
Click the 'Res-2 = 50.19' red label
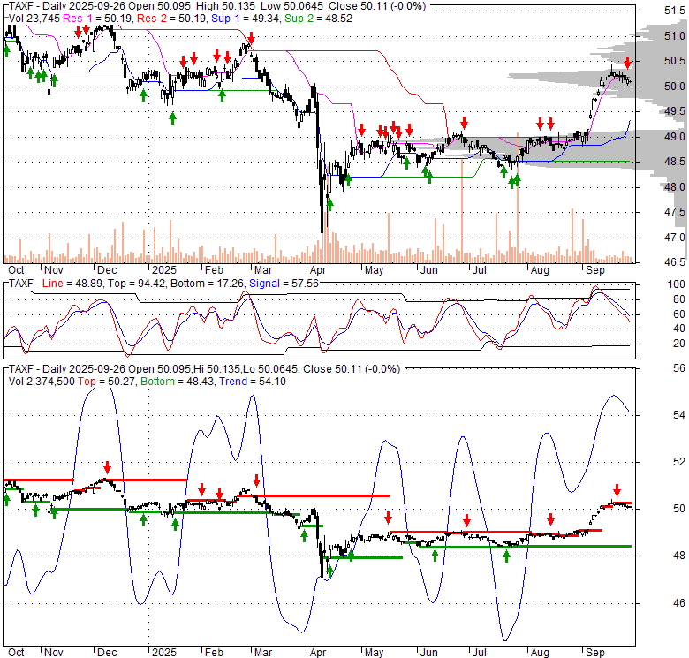[172, 19]
